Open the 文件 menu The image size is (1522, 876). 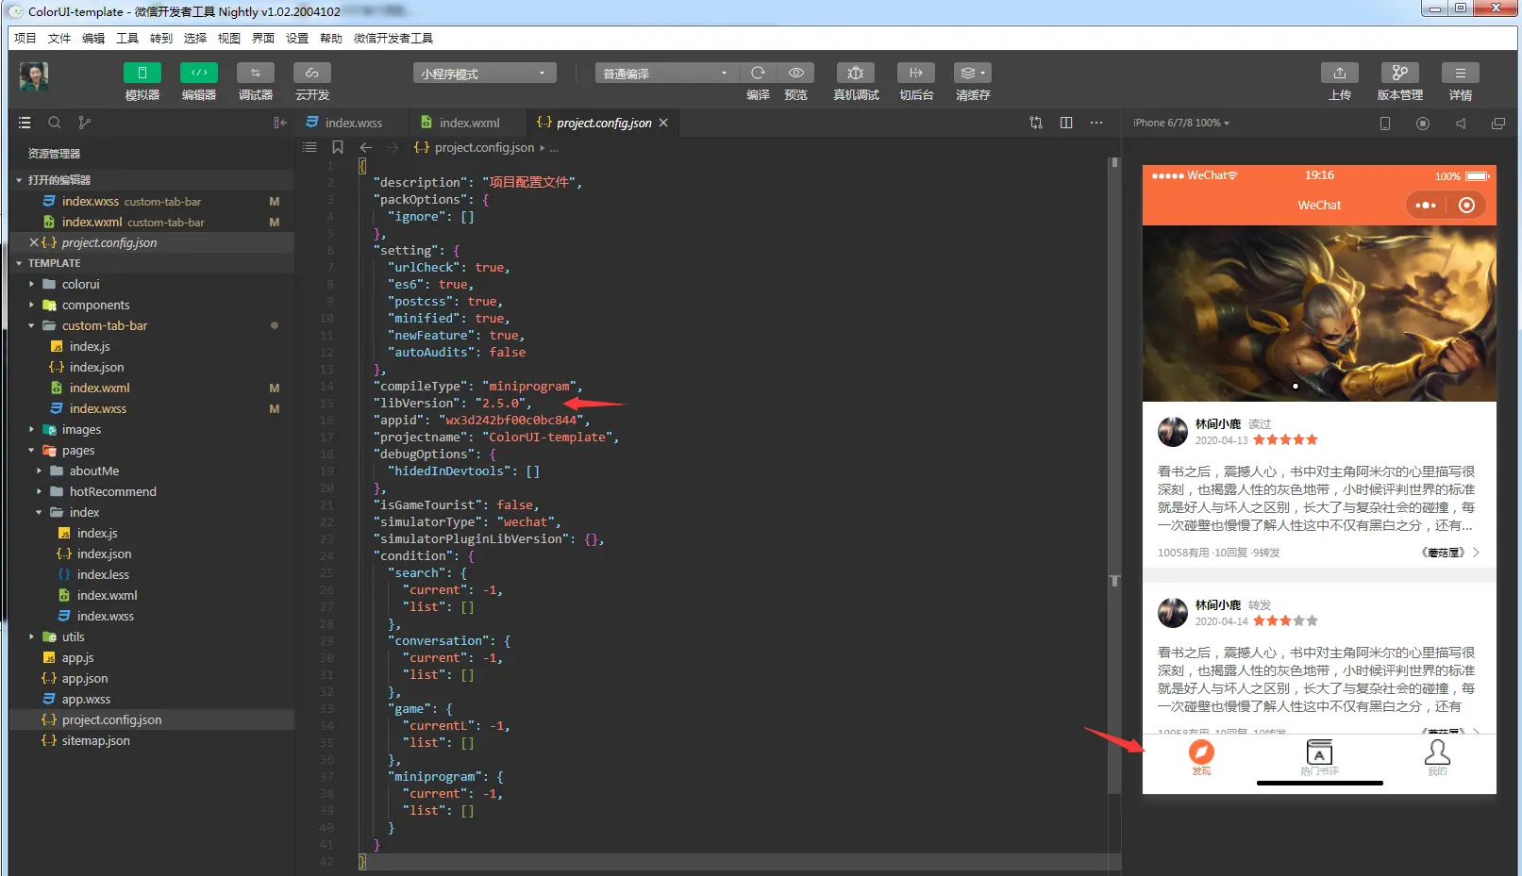[59, 38]
